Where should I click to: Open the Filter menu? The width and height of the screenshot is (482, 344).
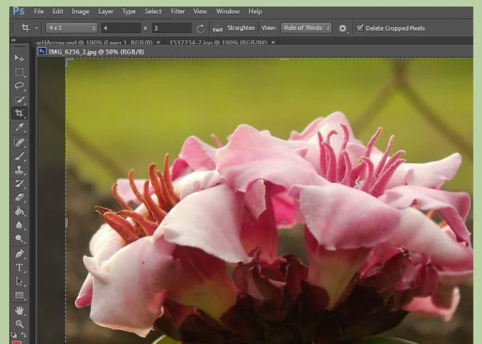pos(178,12)
